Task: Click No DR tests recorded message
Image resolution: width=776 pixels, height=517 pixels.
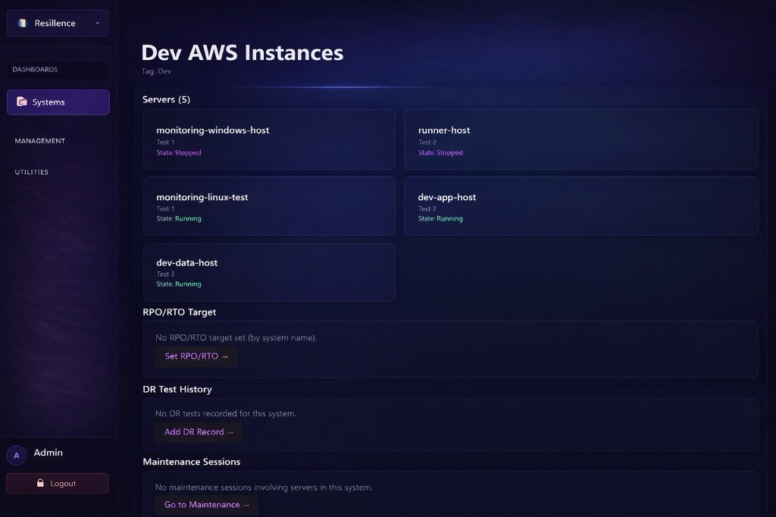Action: [226, 413]
